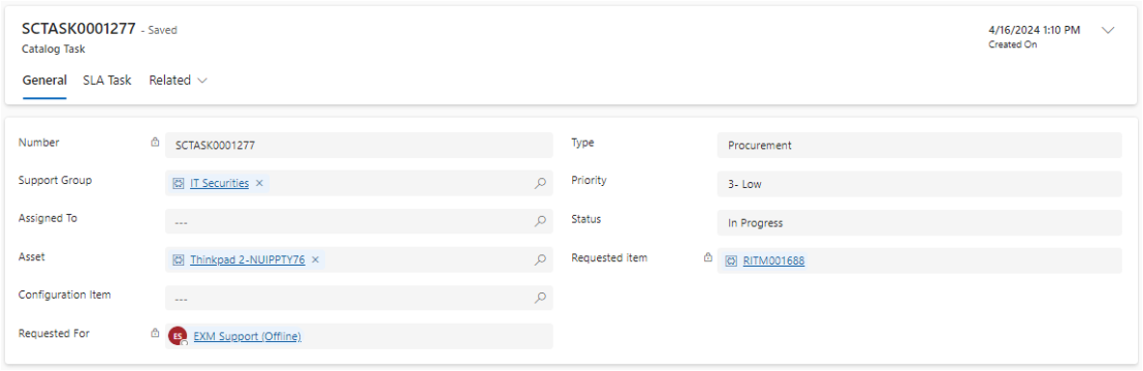
Task: Click the lookup magnifier in Asset field
Action: pyautogui.click(x=540, y=259)
